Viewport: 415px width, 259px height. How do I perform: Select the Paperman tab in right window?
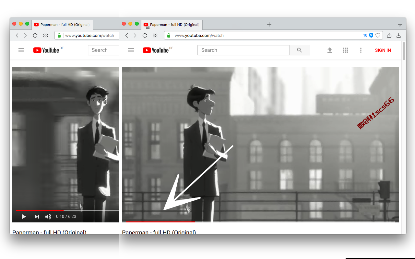pos(172,25)
